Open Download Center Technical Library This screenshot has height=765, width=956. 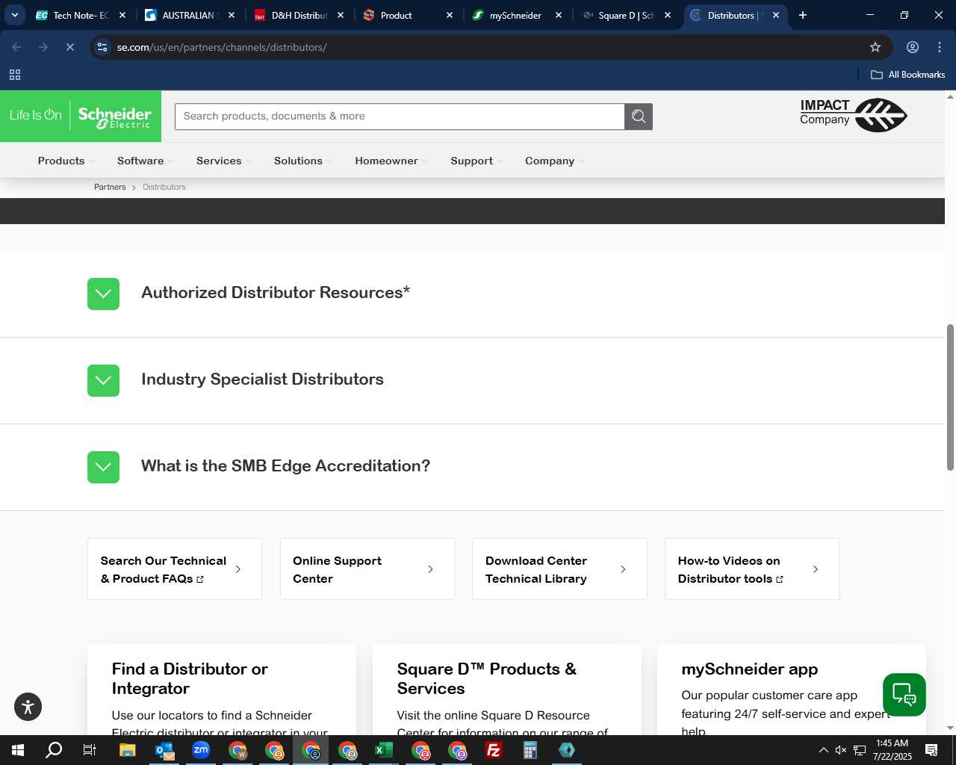pos(559,569)
